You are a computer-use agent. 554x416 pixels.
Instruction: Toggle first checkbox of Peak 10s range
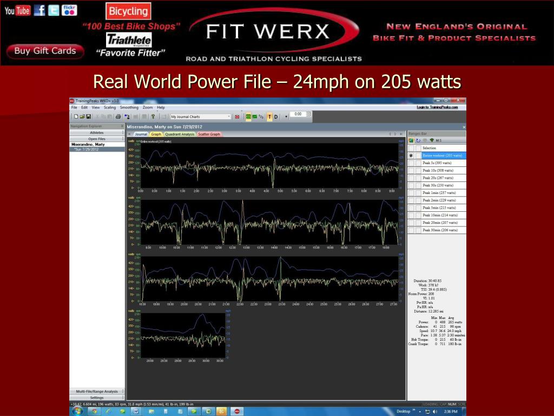(x=411, y=171)
